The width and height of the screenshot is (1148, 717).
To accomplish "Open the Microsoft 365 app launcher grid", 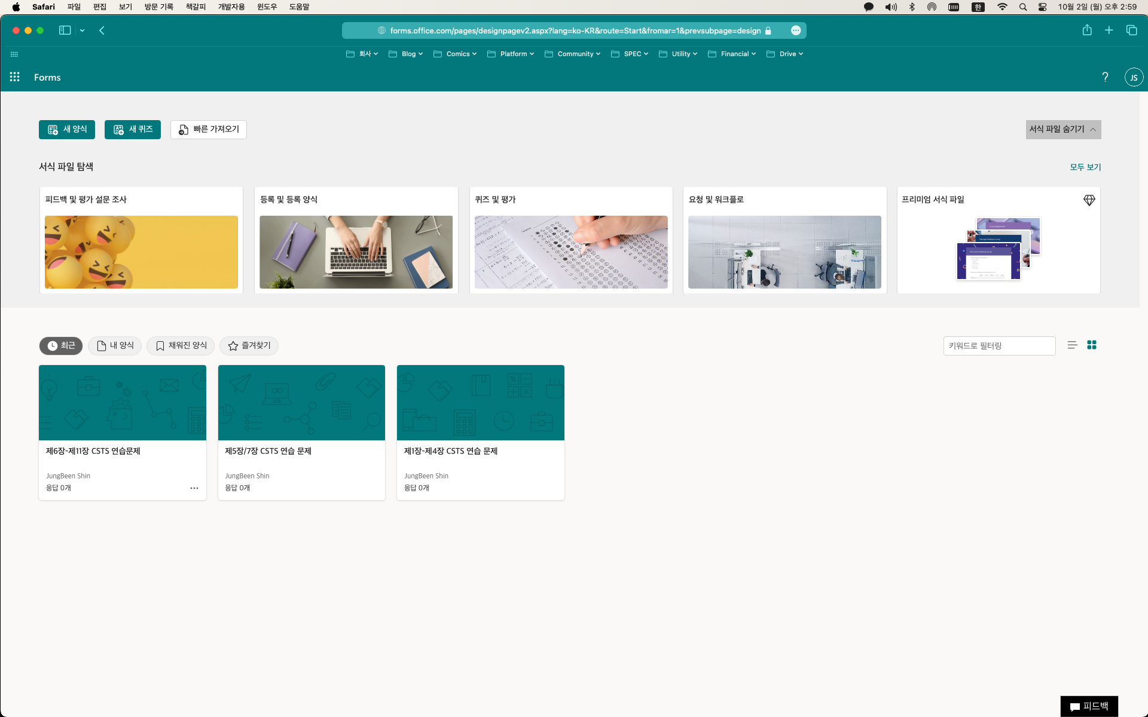I will (15, 77).
